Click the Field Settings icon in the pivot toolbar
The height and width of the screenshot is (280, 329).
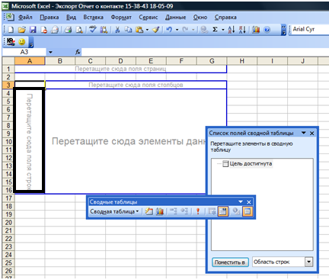coord(236,211)
